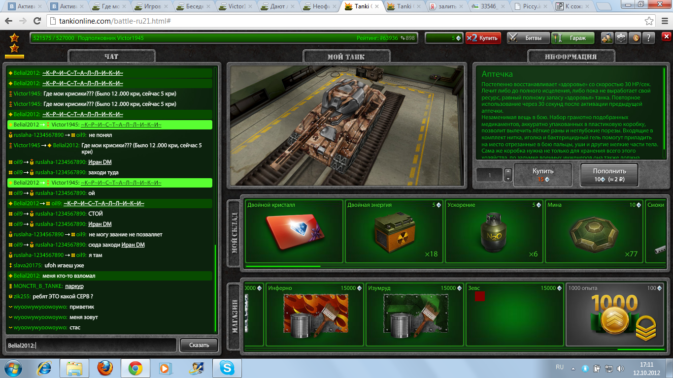This screenshot has width=673, height=378.
Task: Reload the browser page
Action: [x=37, y=21]
